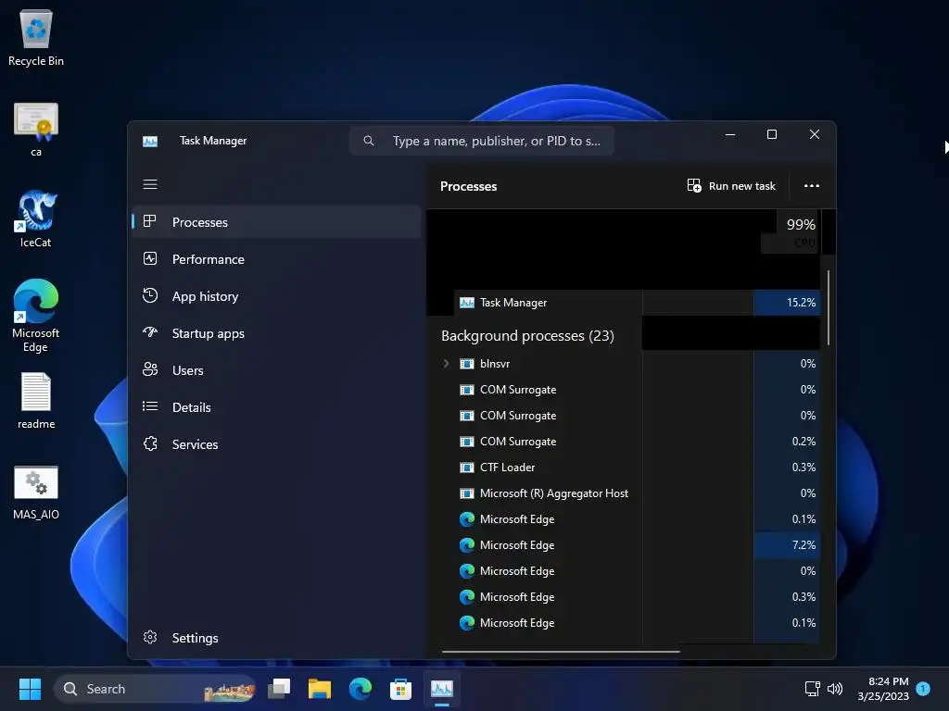Click the Task Manager title bar app icon

point(150,141)
